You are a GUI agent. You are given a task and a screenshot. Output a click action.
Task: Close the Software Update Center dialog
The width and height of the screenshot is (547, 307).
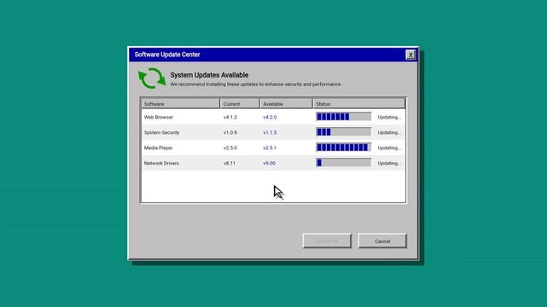click(410, 55)
